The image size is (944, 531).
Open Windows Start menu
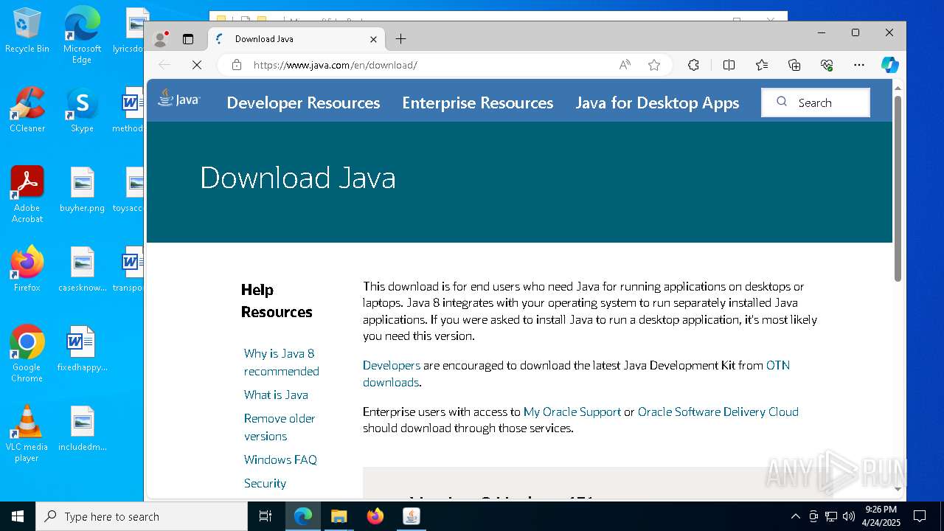pyautogui.click(x=18, y=516)
